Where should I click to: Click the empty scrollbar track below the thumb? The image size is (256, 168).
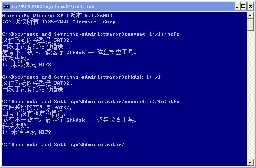[x=250, y=95]
